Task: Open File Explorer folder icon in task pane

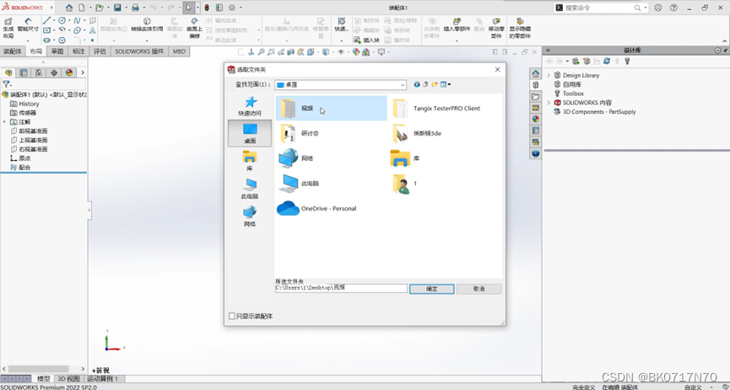Action: pos(536,96)
